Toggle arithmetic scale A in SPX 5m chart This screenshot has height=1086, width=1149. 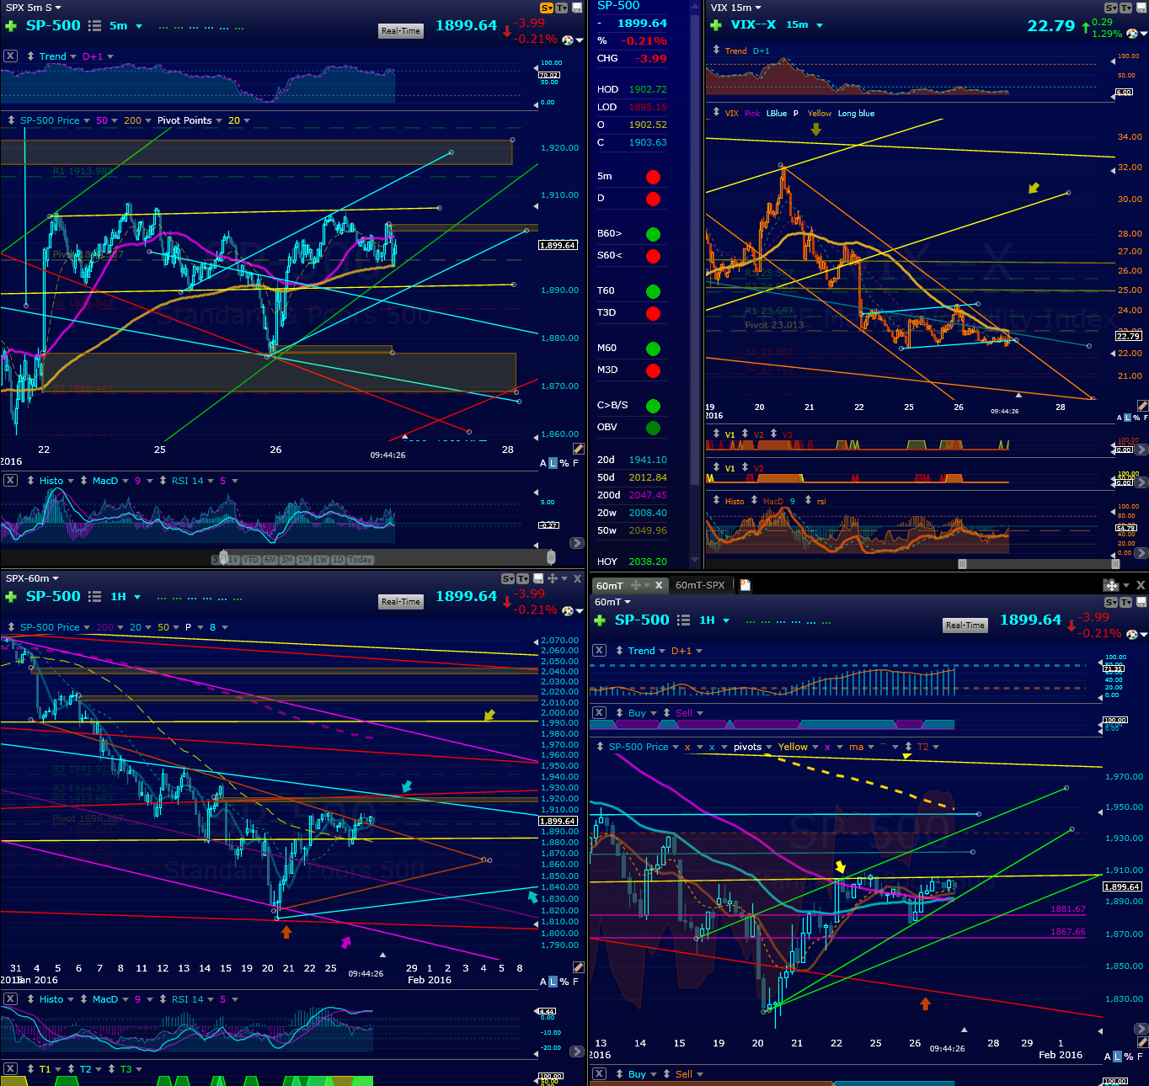coord(543,463)
